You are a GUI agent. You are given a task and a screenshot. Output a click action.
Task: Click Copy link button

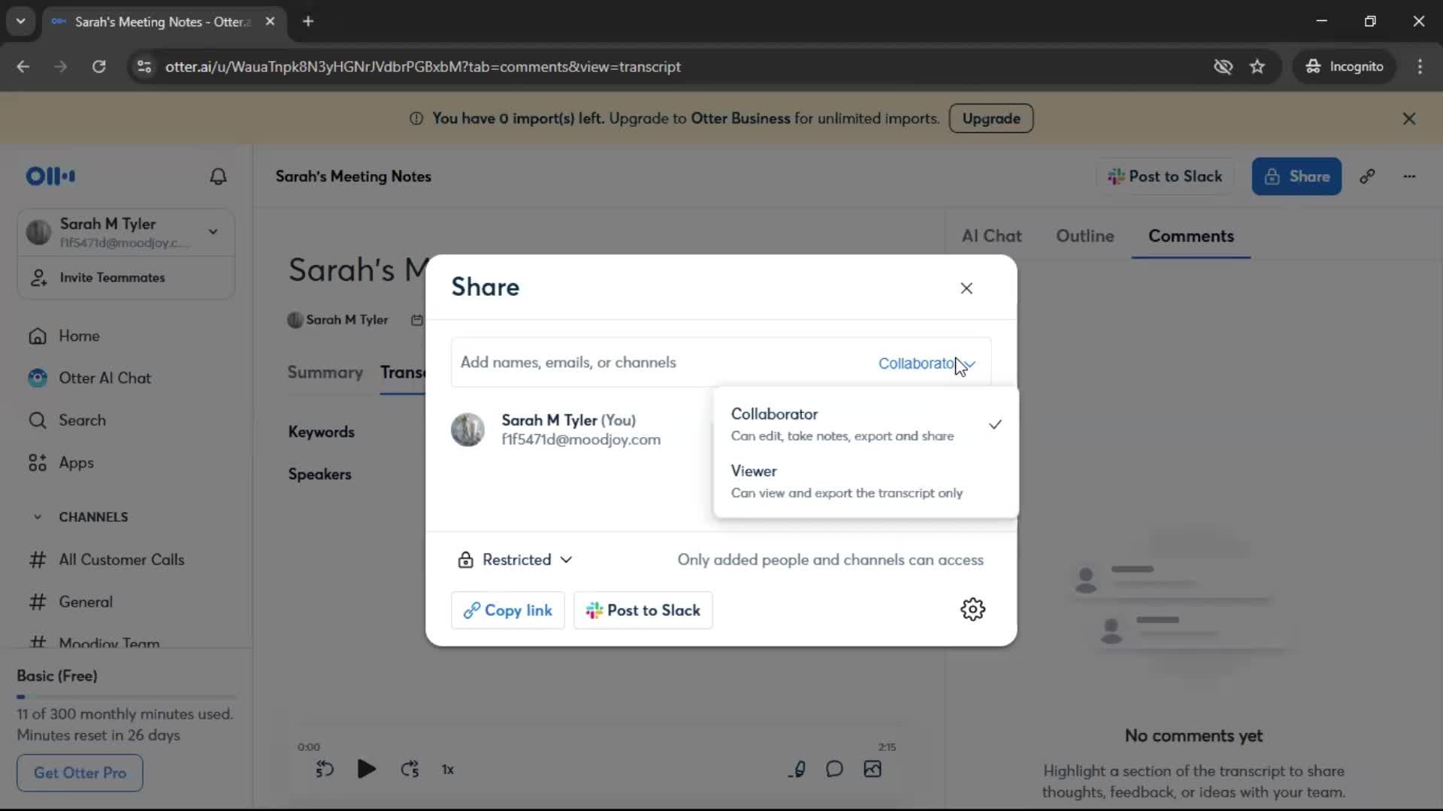[507, 611]
